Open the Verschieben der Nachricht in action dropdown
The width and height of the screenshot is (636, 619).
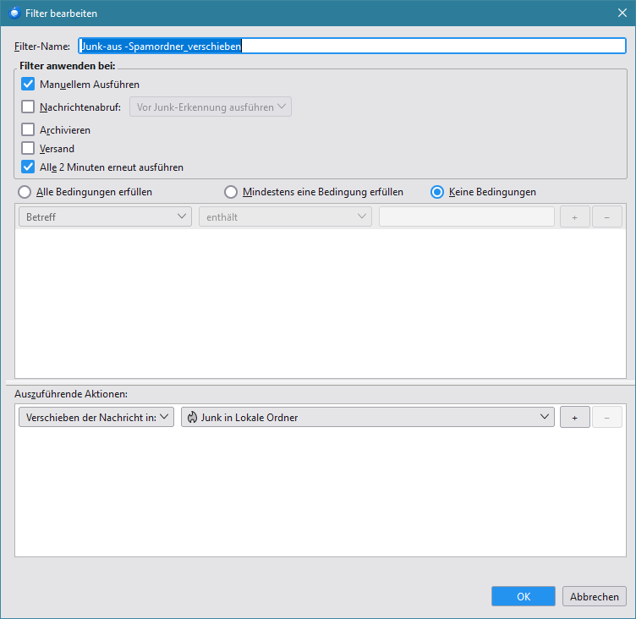pos(96,417)
